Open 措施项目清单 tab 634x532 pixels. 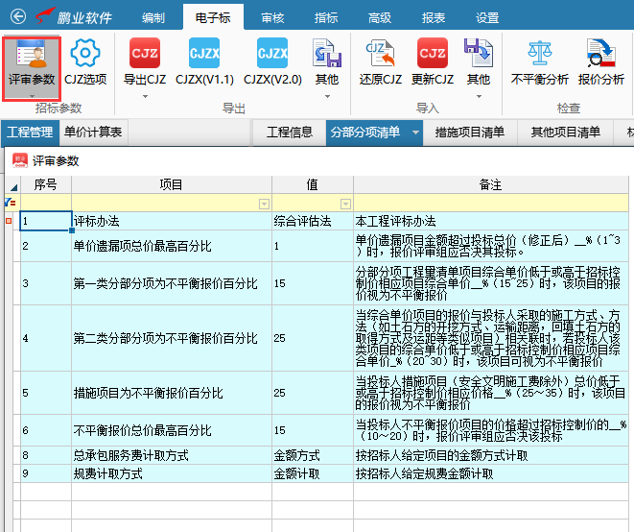coord(470,133)
